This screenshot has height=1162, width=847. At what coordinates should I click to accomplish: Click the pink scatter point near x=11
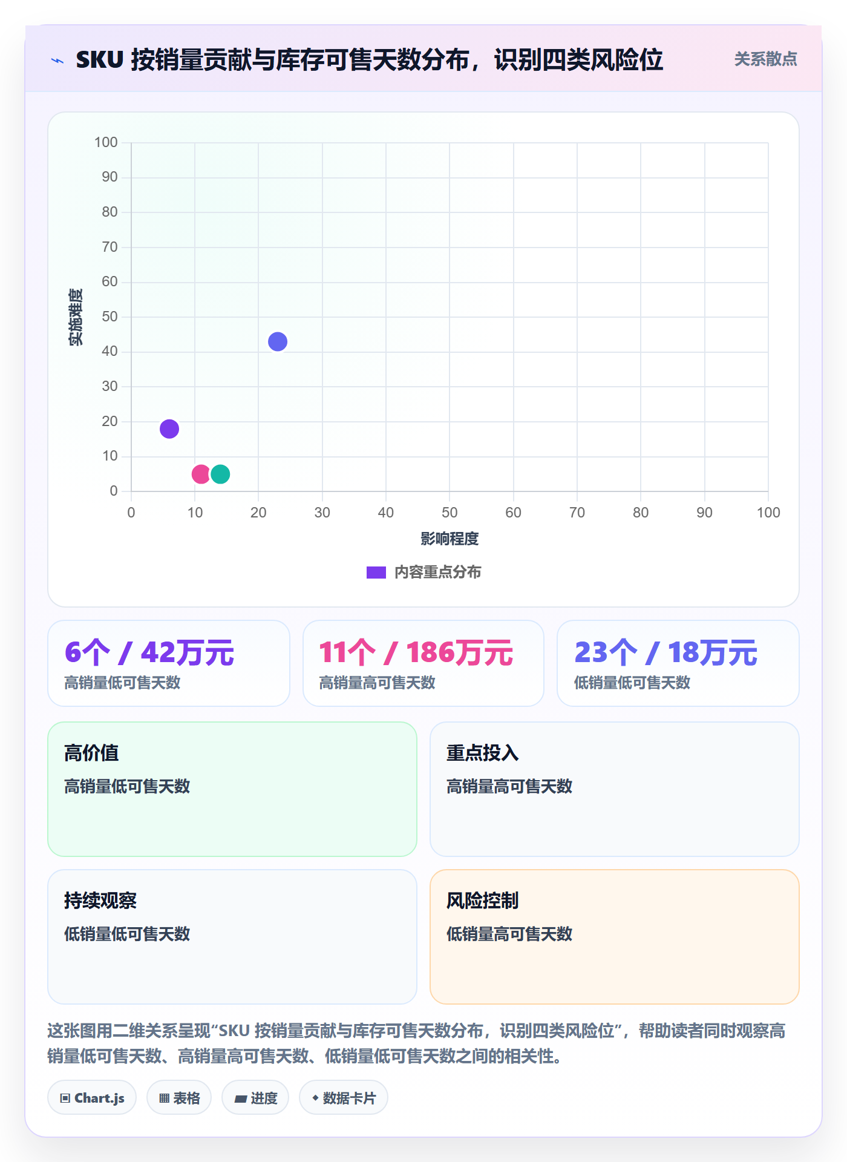tap(201, 474)
